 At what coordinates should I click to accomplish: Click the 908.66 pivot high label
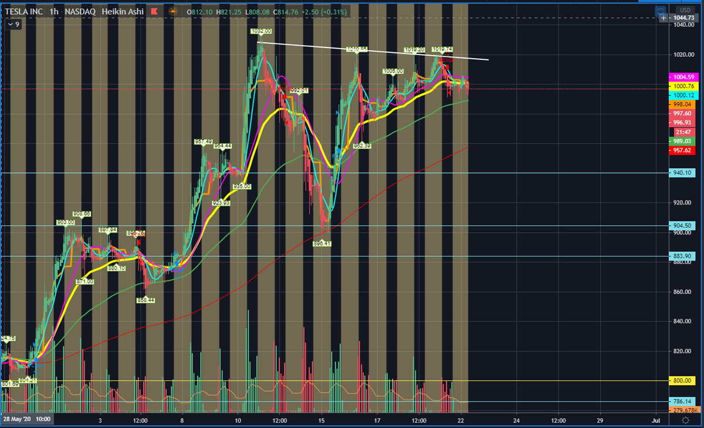click(x=82, y=214)
